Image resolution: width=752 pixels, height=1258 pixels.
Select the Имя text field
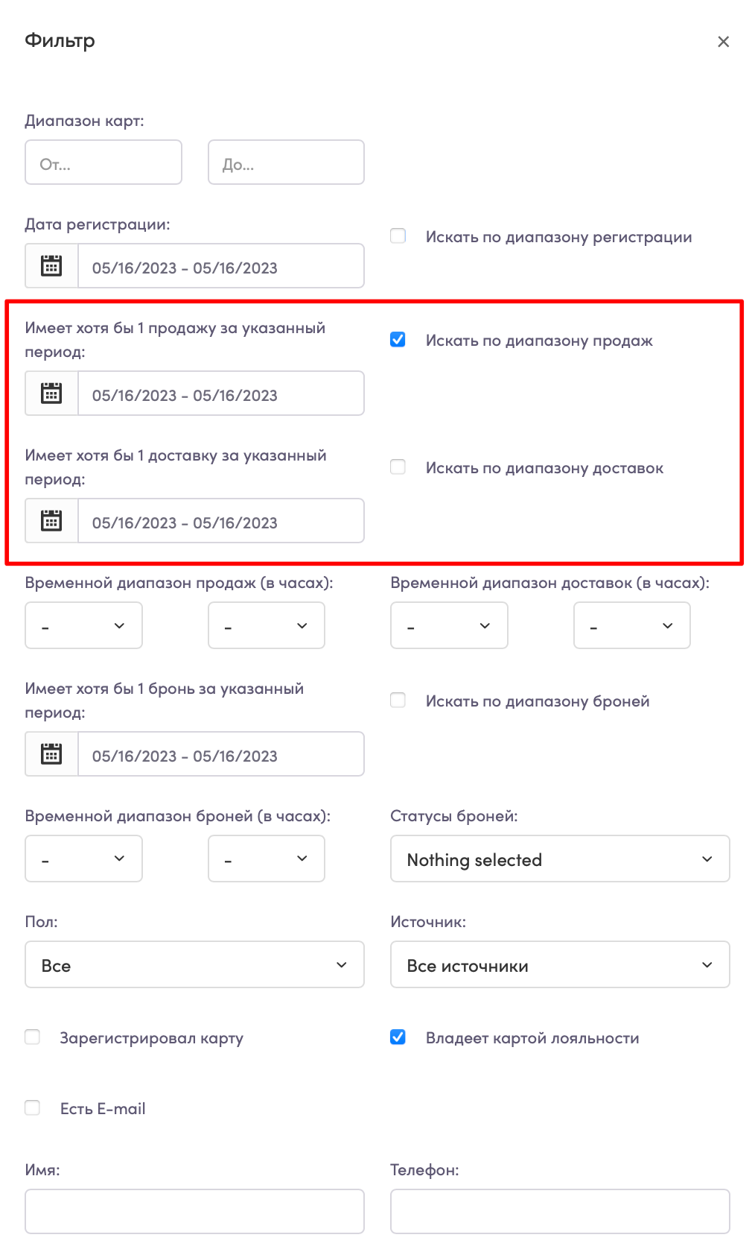(x=194, y=1211)
